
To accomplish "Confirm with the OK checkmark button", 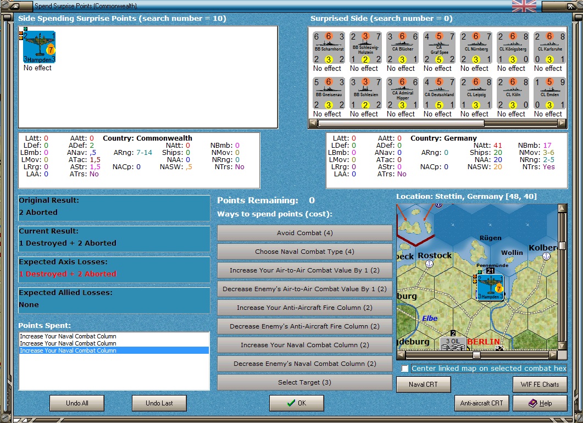I will [x=296, y=403].
